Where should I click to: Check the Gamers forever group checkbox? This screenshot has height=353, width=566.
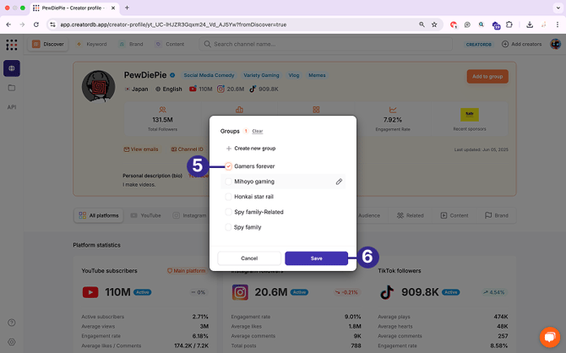click(228, 166)
